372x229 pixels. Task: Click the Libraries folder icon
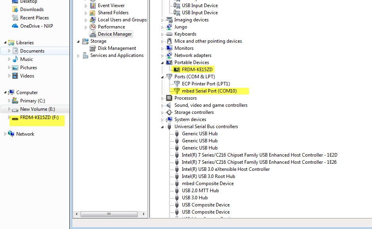(x=11, y=43)
